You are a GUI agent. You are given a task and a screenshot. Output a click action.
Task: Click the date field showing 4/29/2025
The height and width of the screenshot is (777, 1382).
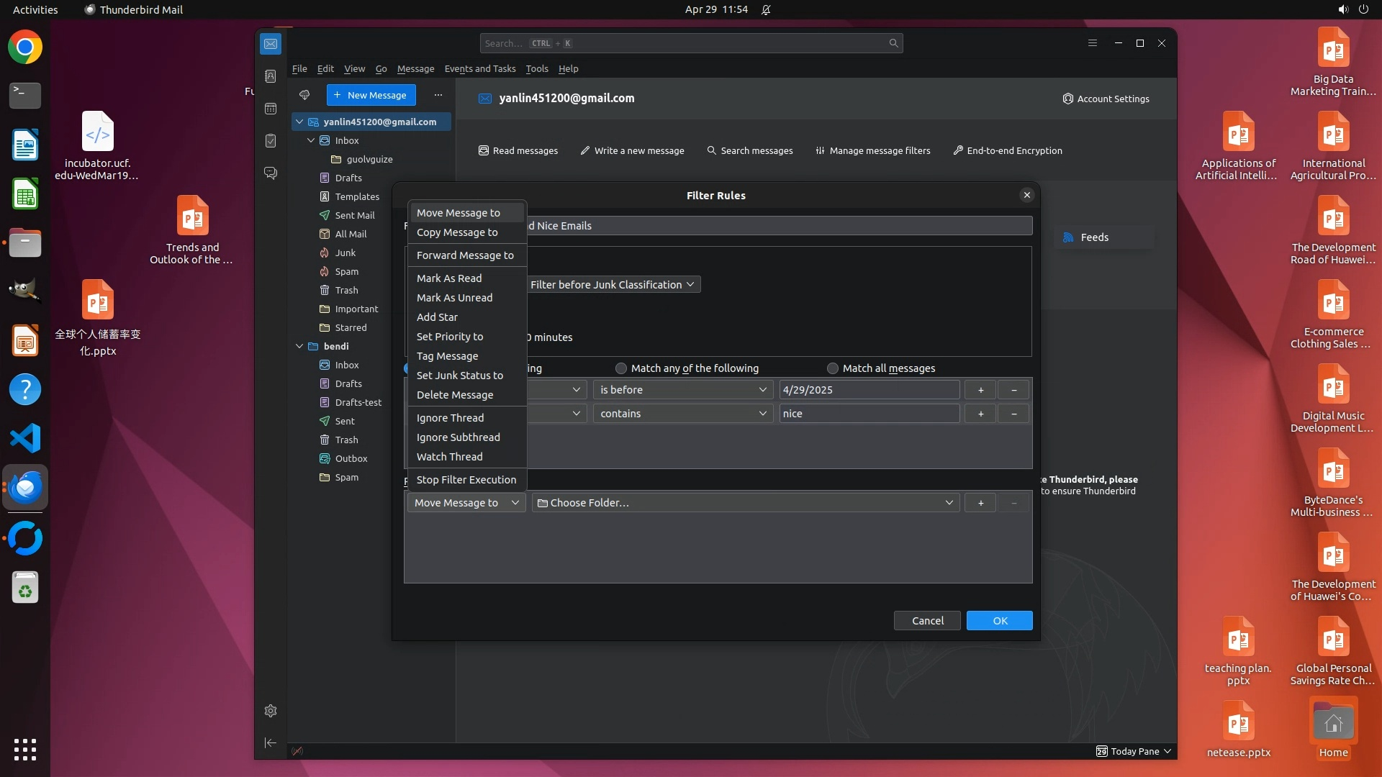point(869,390)
